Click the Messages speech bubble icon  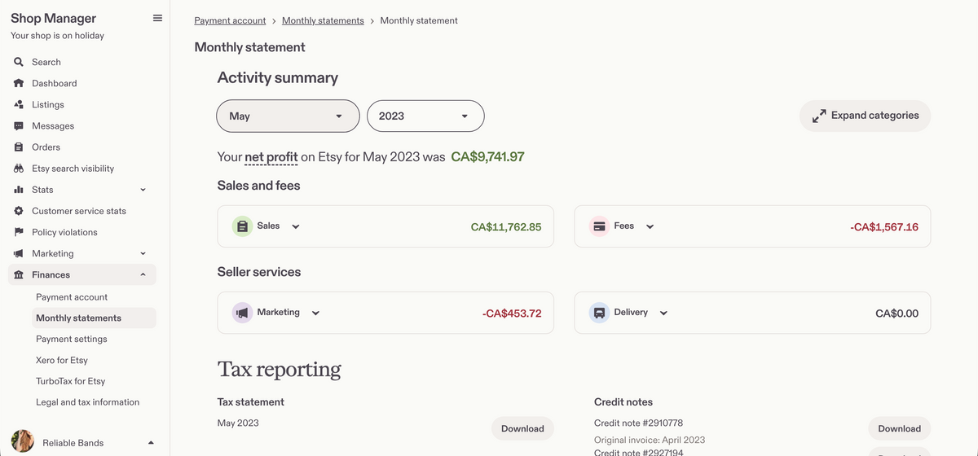19,126
